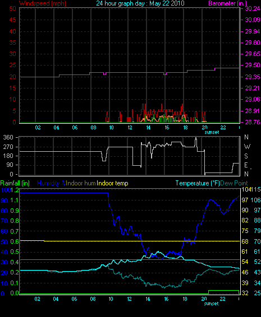
Task: Click the green 'Rainfall (in)' legend label
Action: [x=15, y=183]
